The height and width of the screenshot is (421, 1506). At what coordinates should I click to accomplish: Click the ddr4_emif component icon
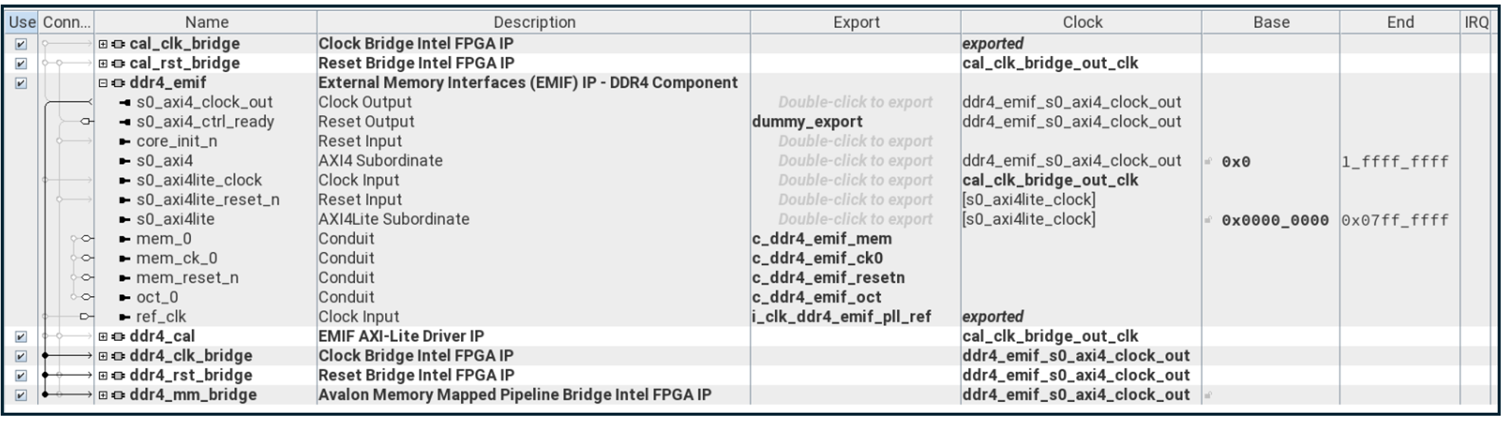(118, 83)
